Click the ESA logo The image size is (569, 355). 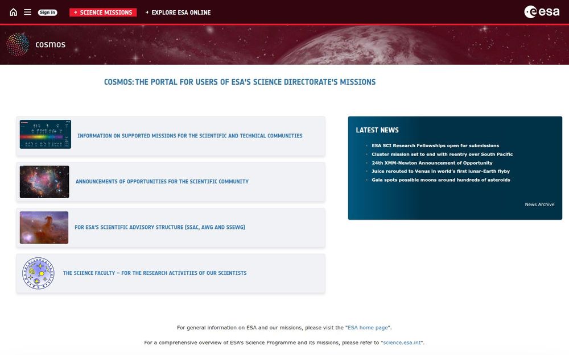[542, 12]
